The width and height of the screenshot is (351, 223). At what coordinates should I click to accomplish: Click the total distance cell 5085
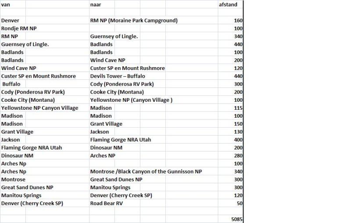point(236,219)
